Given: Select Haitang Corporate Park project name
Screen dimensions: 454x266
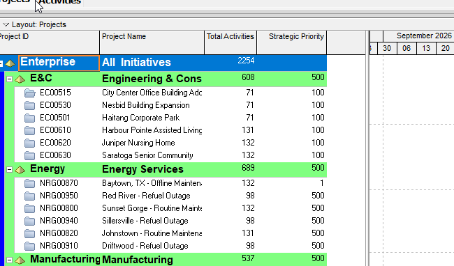Looking at the screenshot, I should tap(140, 118).
